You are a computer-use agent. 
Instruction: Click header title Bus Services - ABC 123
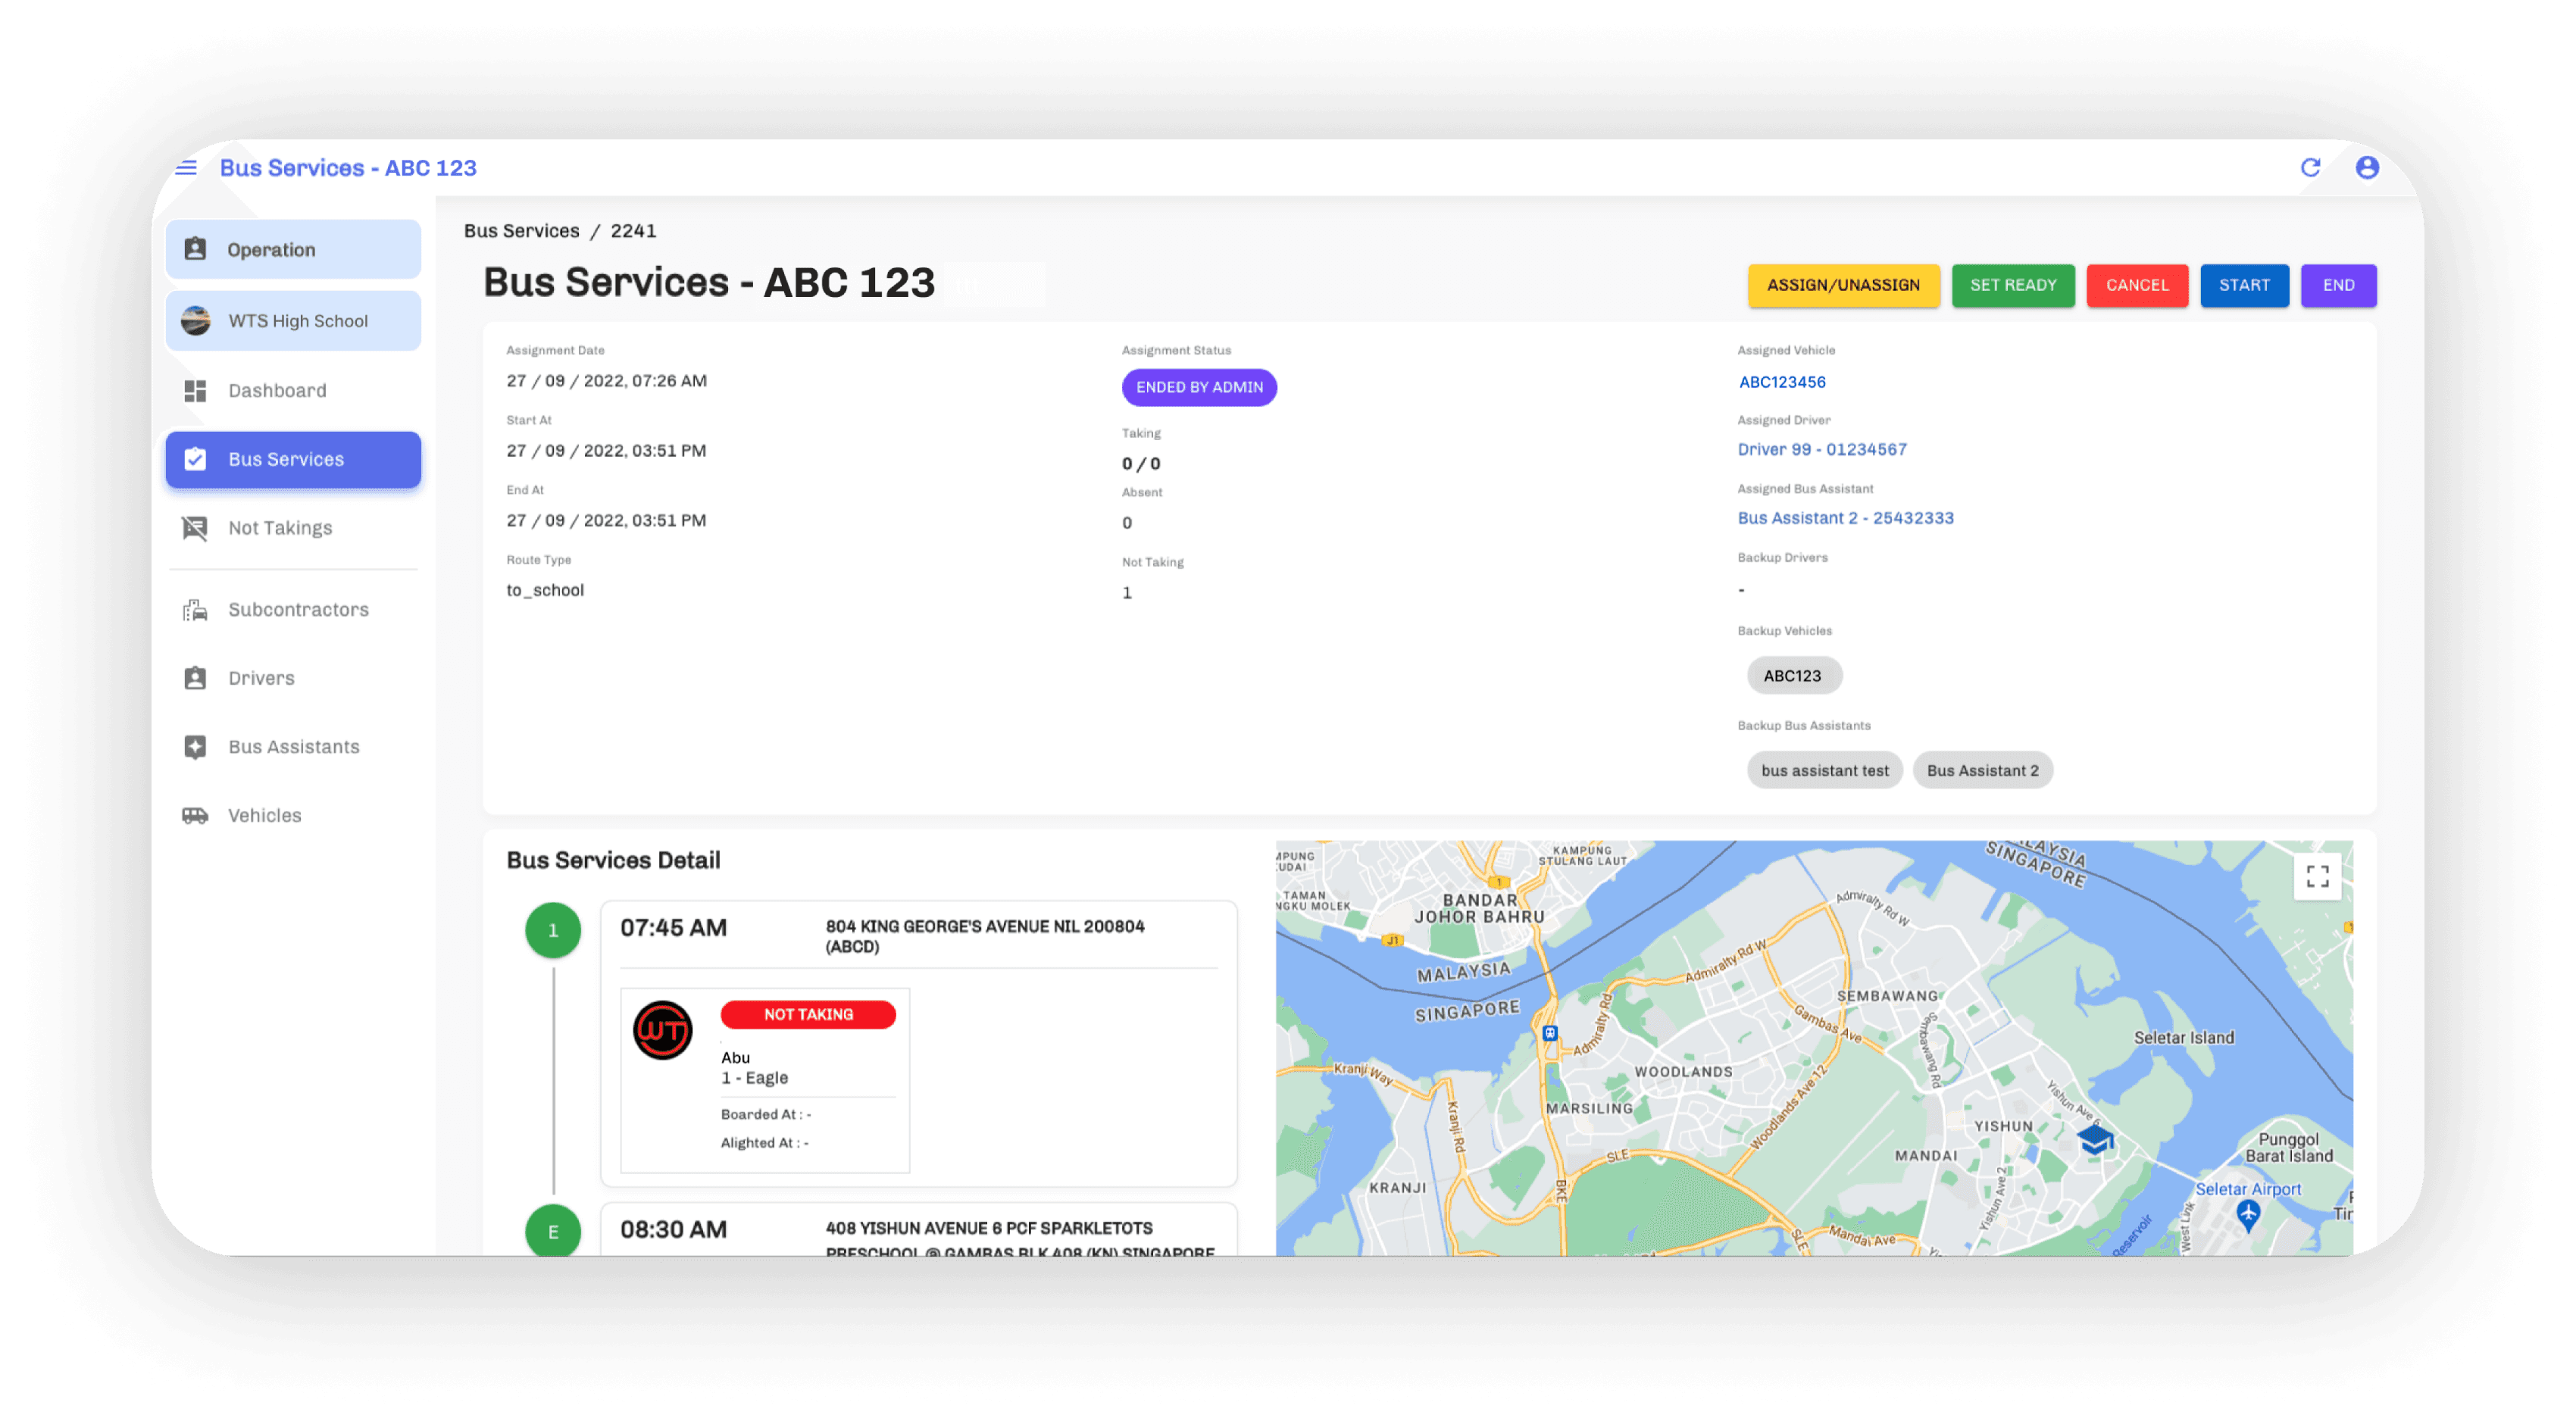pyautogui.click(x=348, y=168)
